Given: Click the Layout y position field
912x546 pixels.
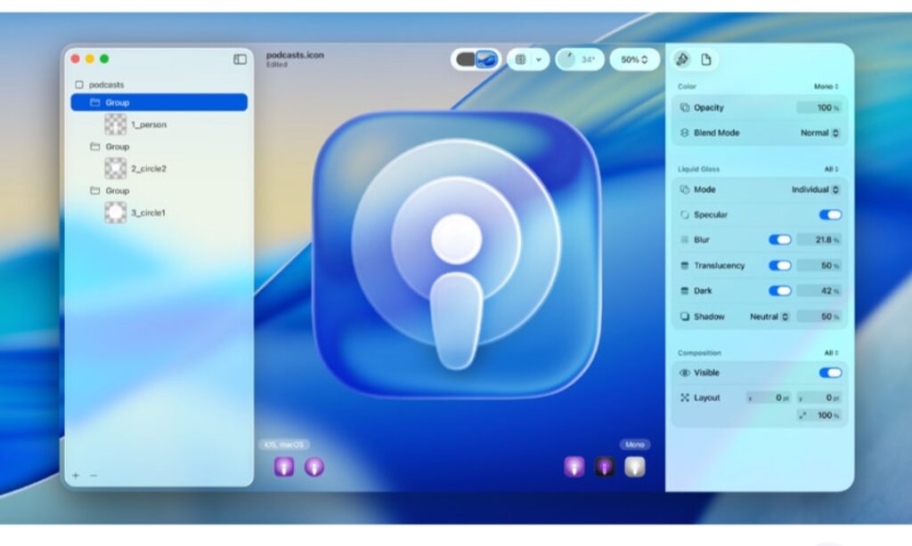Looking at the screenshot, I should coord(818,397).
